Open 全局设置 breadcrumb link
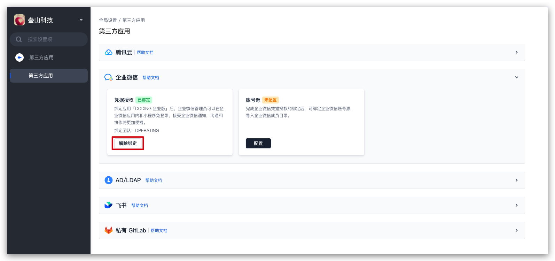Viewport: 555px width, 261px height. coord(108,20)
